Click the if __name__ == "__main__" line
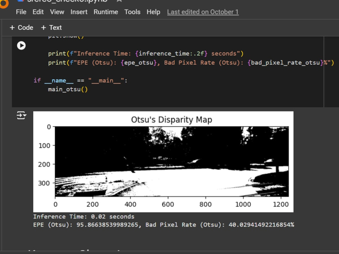The image size is (339, 254). point(80,81)
